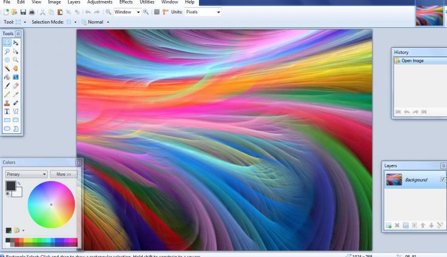Screen dimensions: 447x257
Task: Click the Duplicate Layer icon
Action: pos(406,225)
